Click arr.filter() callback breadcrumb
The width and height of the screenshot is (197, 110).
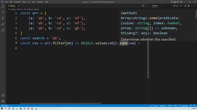[x=33, y=9]
